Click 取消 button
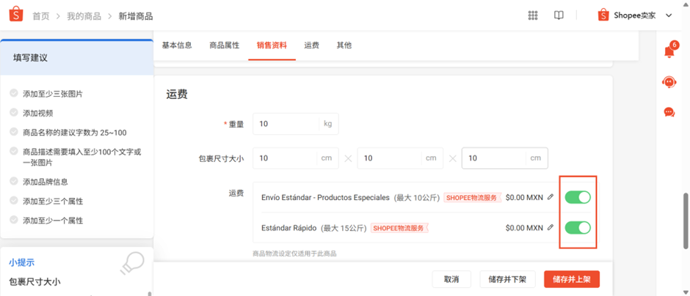The width and height of the screenshot is (690, 296). (x=451, y=279)
